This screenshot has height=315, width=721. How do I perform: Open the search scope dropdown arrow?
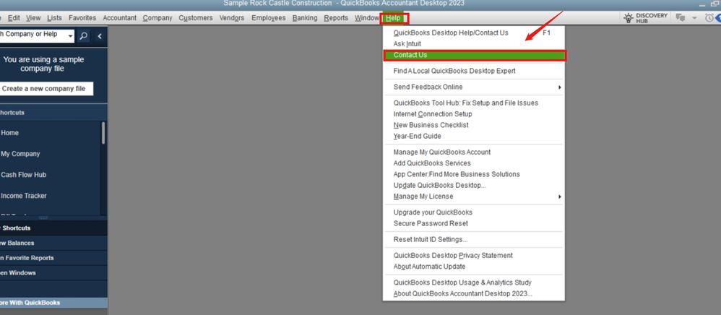tap(70, 36)
